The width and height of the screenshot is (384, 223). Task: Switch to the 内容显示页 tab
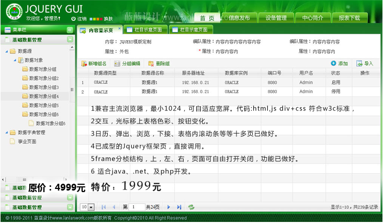pyautogui.click(x=100, y=30)
